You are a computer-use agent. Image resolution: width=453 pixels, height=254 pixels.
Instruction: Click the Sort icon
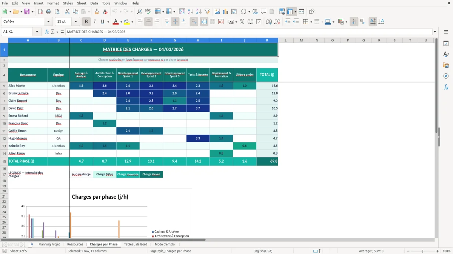click(182, 12)
